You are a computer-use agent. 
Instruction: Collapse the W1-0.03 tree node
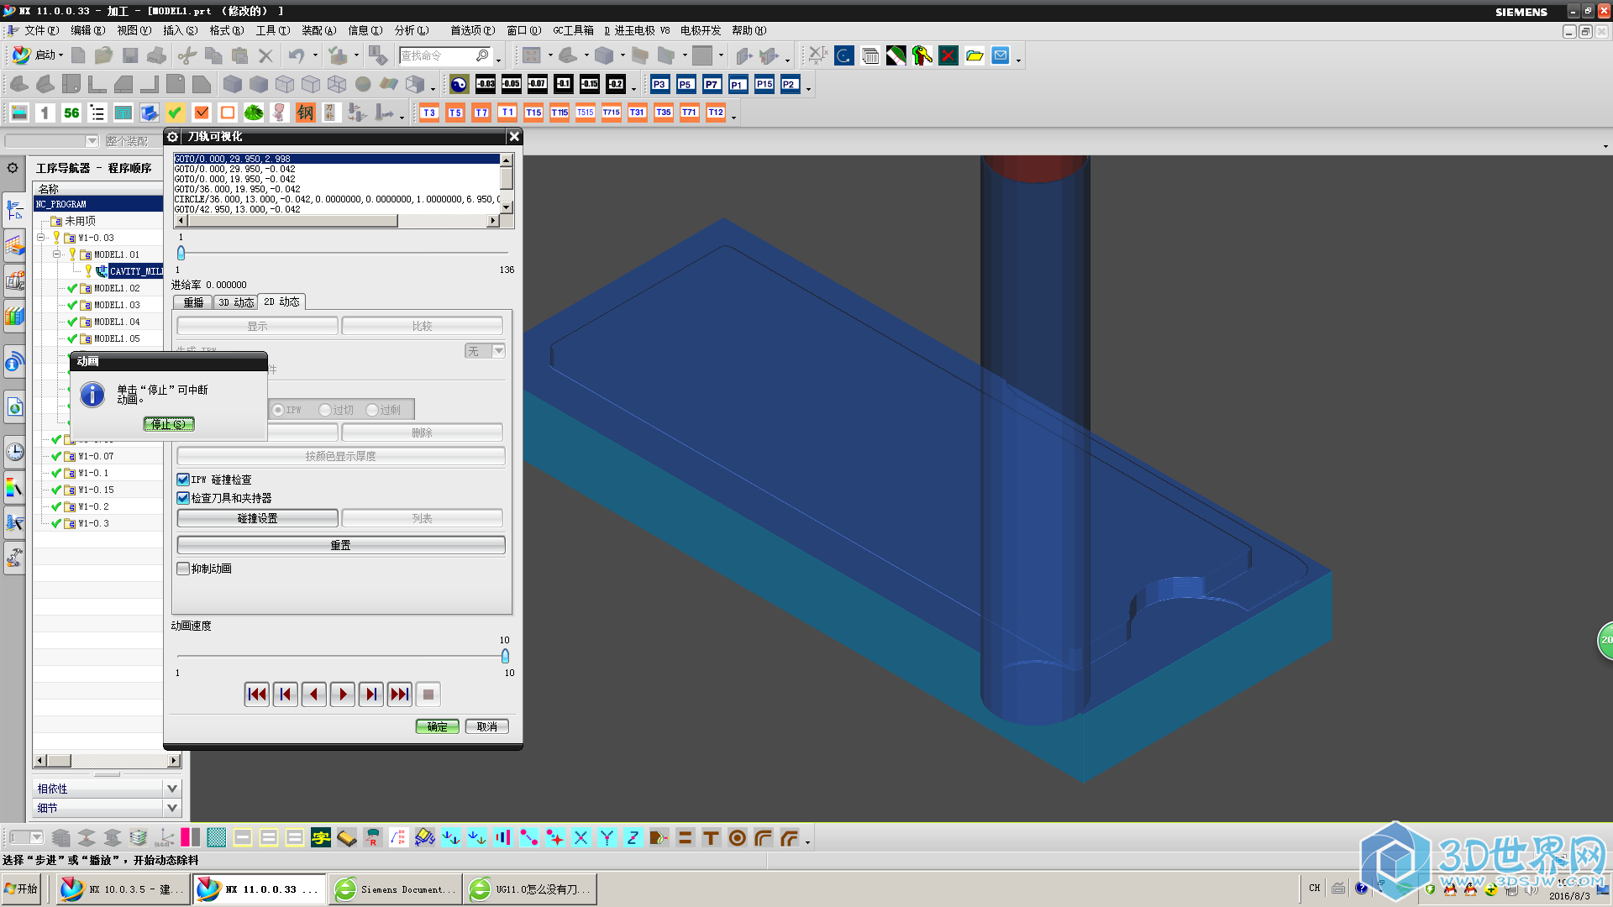click(40, 238)
